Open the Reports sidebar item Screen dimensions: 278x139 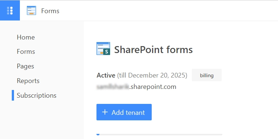click(28, 81)
